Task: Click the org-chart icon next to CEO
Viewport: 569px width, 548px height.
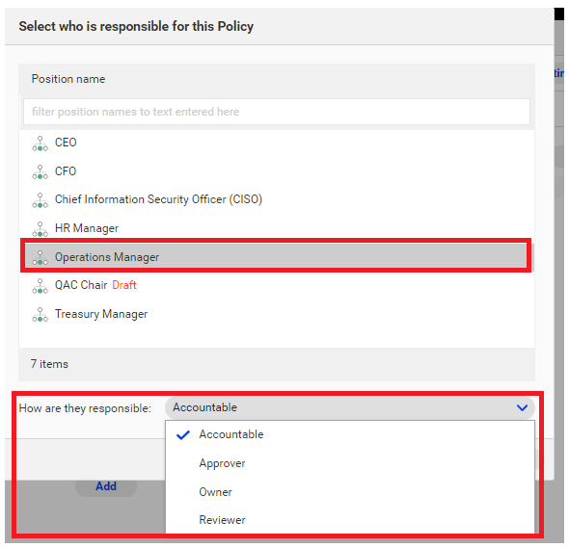Action: pyautogui.click(x=40, y=144)
